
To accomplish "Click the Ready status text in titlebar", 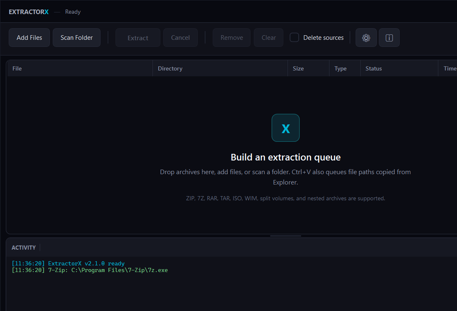I will coord(73,12).
